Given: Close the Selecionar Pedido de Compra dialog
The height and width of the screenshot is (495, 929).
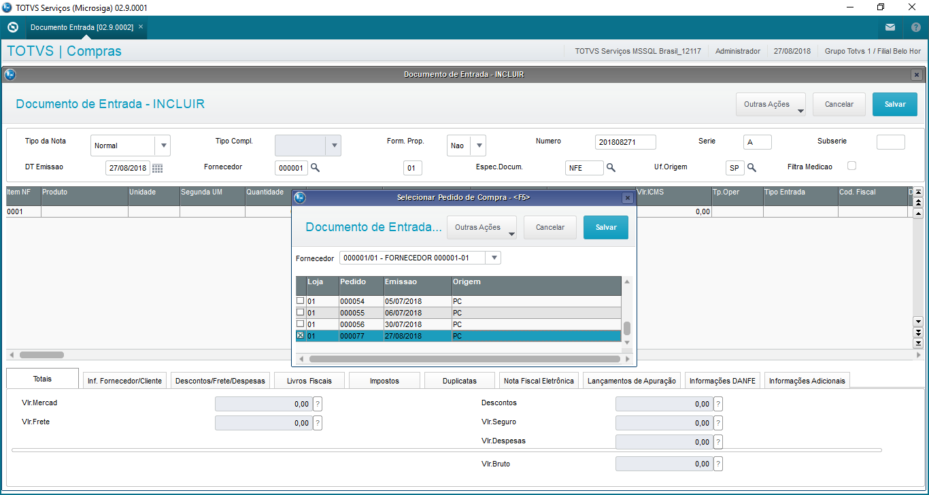Looking at the screenshot, I should tap(628, 198).
